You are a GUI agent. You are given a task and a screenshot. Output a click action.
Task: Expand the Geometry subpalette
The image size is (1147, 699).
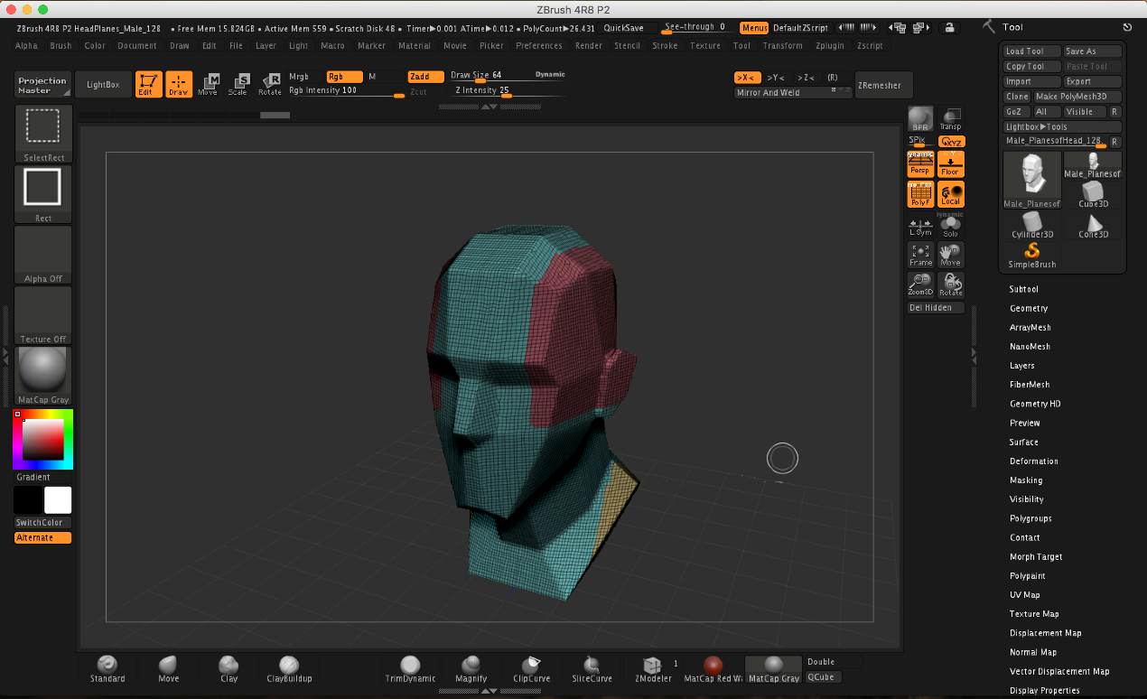point(1049,308)
